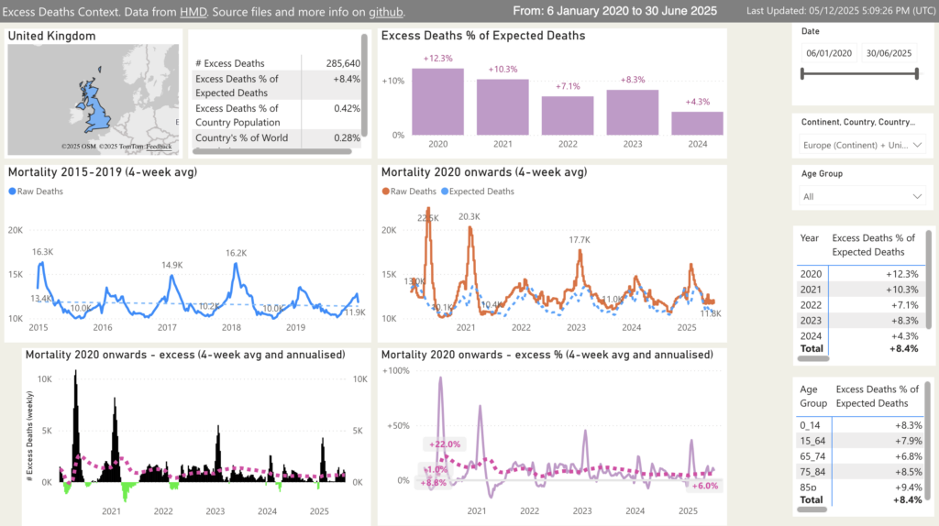Select the 2020 bar in excess deaths chart
This screenshot has height=526, width=939.
pyautogui.click(x=436, y=102)
